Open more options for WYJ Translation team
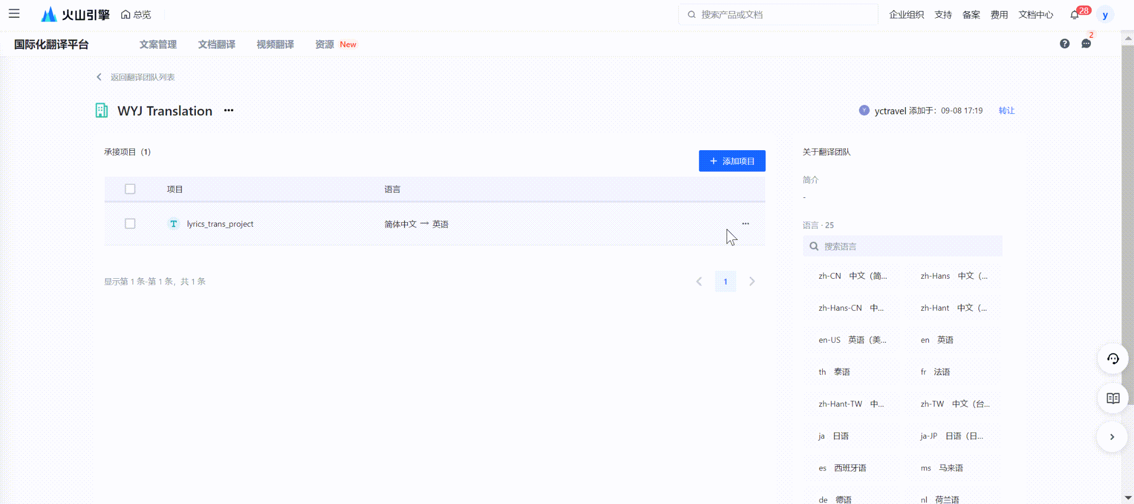 (x=228, y=110)
